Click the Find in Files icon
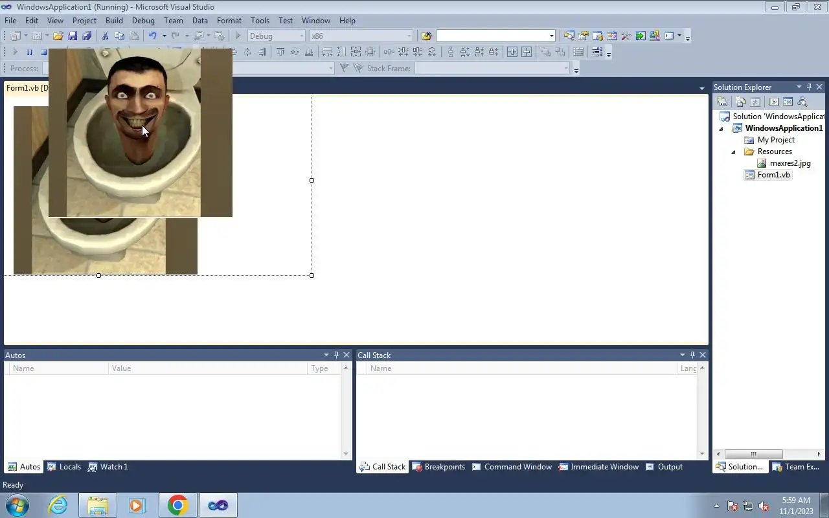Image resolution: width=829 pixels, height=518 pixels. point(426,36)
